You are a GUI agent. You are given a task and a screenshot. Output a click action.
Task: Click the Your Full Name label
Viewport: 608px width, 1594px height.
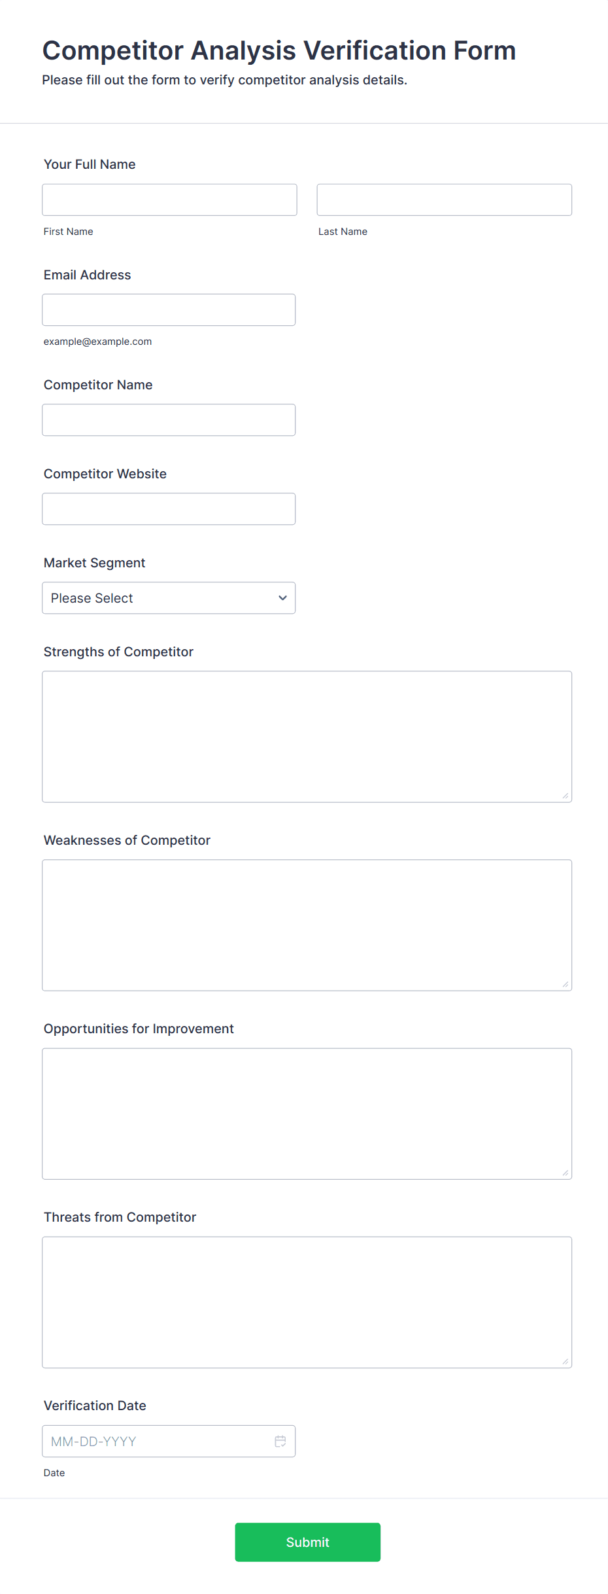tap(90, 164)
